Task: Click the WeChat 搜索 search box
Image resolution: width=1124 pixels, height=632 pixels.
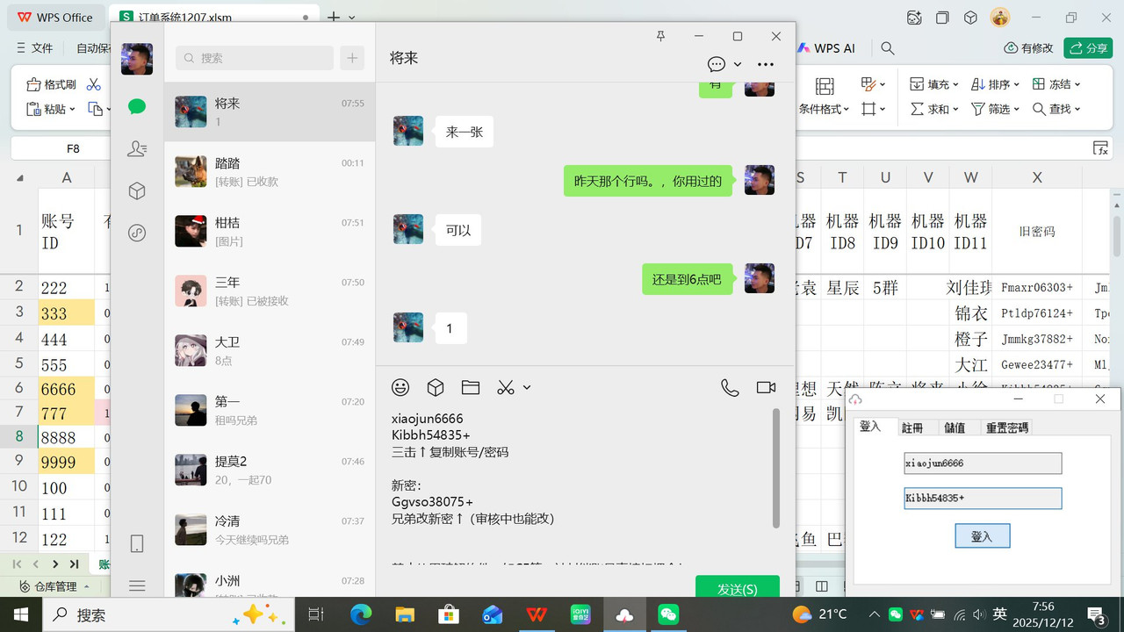Action: pyautogui.click(x=255, y=58)
